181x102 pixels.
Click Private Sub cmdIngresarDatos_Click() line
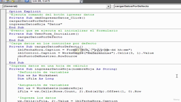(47, 18)
